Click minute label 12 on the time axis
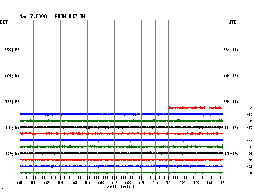Image resolution: width=254 pixels, height=193 pixels. tap(182, 183)
